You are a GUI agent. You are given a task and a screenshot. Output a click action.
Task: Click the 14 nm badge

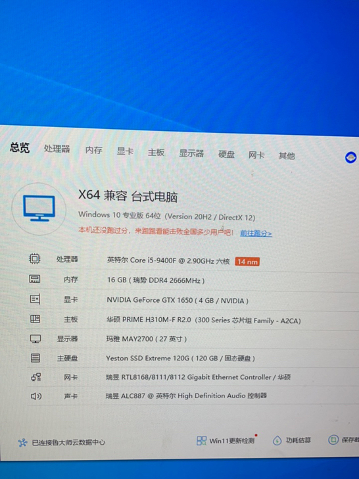pyautogui.click(x=247, y=262)
